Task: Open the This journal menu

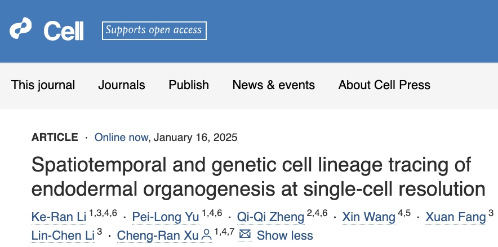Action: click(x=43, y=85)
